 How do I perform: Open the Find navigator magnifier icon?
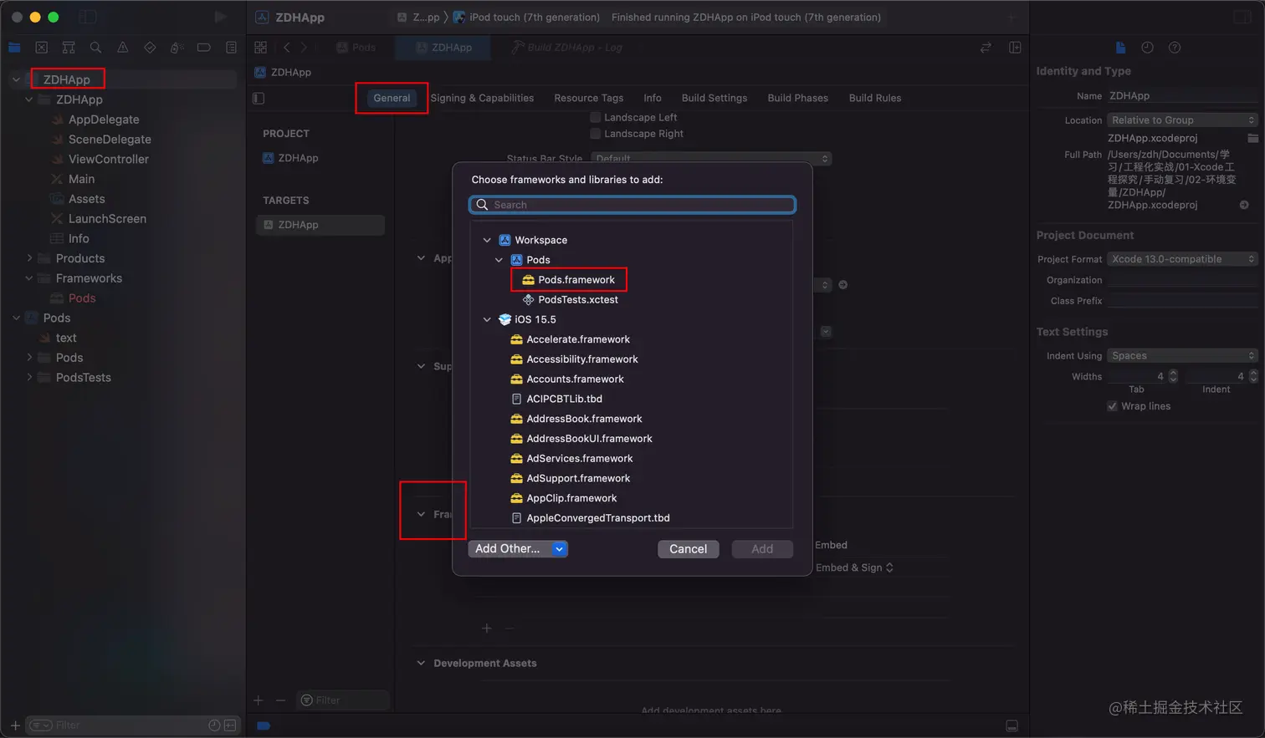tap(95, 48)
